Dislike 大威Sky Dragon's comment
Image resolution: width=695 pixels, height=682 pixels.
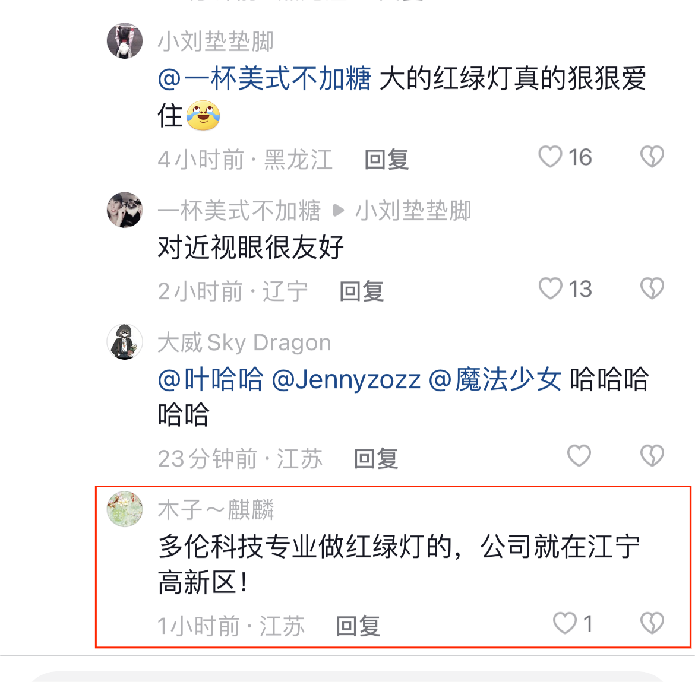pyautogui.click(x=652, y=456)
